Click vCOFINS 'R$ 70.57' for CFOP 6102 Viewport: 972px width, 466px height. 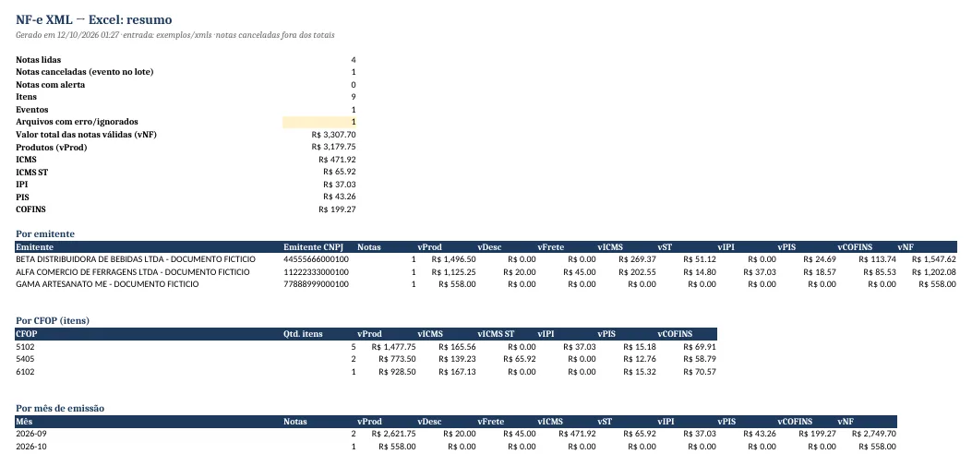[x=700, y=372]
